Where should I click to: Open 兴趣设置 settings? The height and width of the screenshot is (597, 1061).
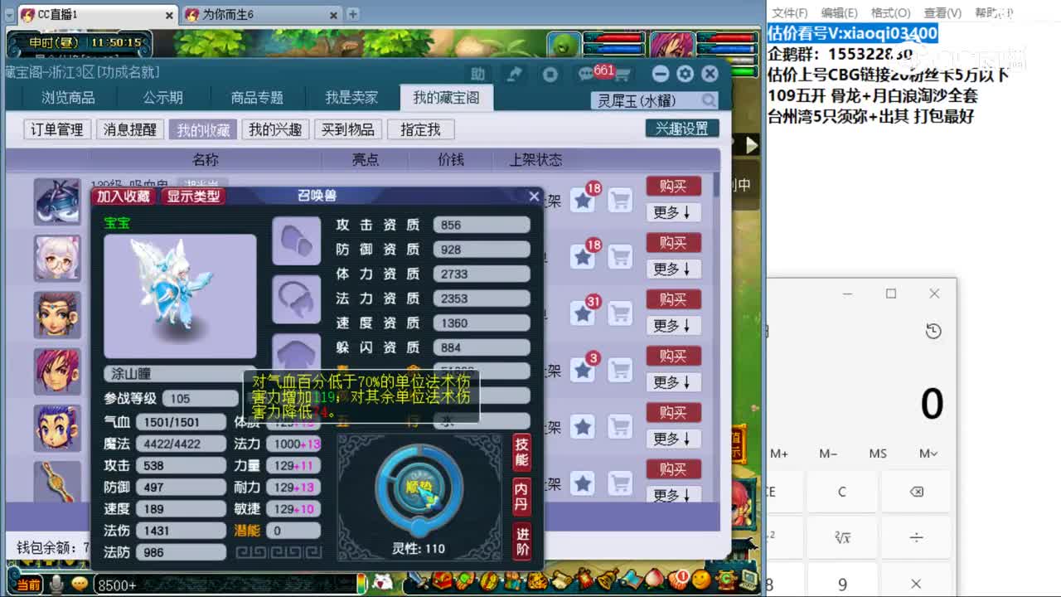(682, 129)
